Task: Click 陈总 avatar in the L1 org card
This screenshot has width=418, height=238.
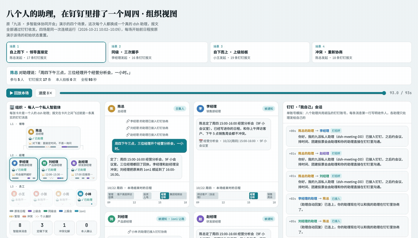Action: tap(31, 132)
